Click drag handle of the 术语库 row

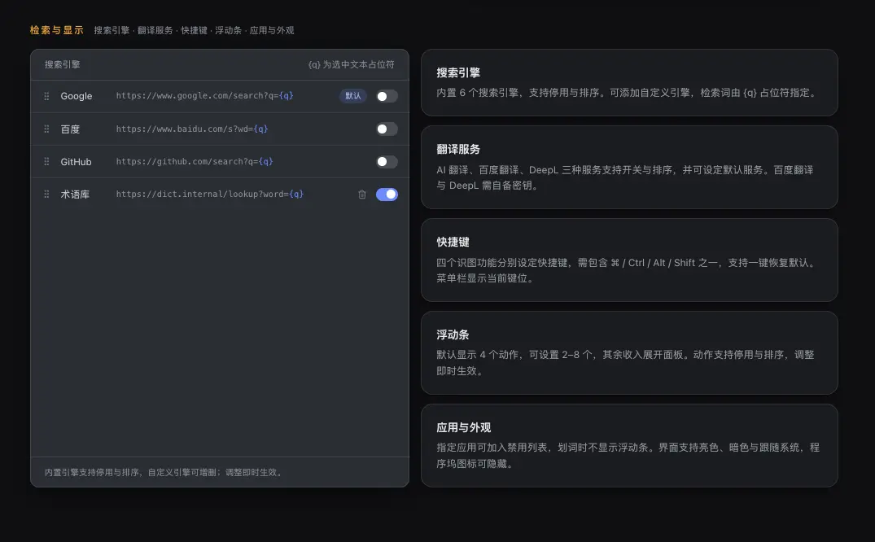tap(46, 195)
